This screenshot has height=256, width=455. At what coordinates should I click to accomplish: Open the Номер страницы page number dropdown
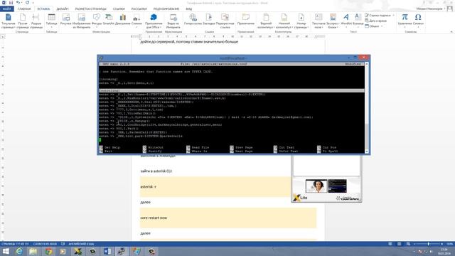pyautogui.click(x=301, y=21)
